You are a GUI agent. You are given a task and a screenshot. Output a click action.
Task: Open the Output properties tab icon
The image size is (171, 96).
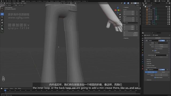pyautogui.click(x=142, y=41)
